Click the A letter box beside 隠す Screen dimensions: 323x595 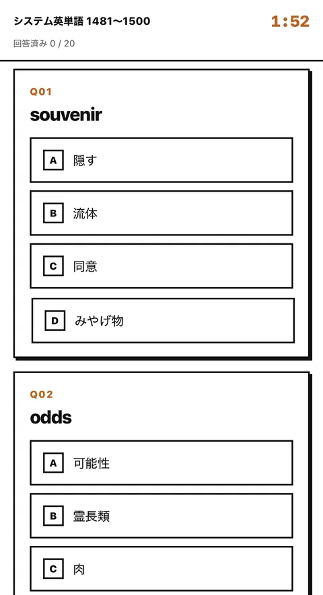click(x=53, y=161)
